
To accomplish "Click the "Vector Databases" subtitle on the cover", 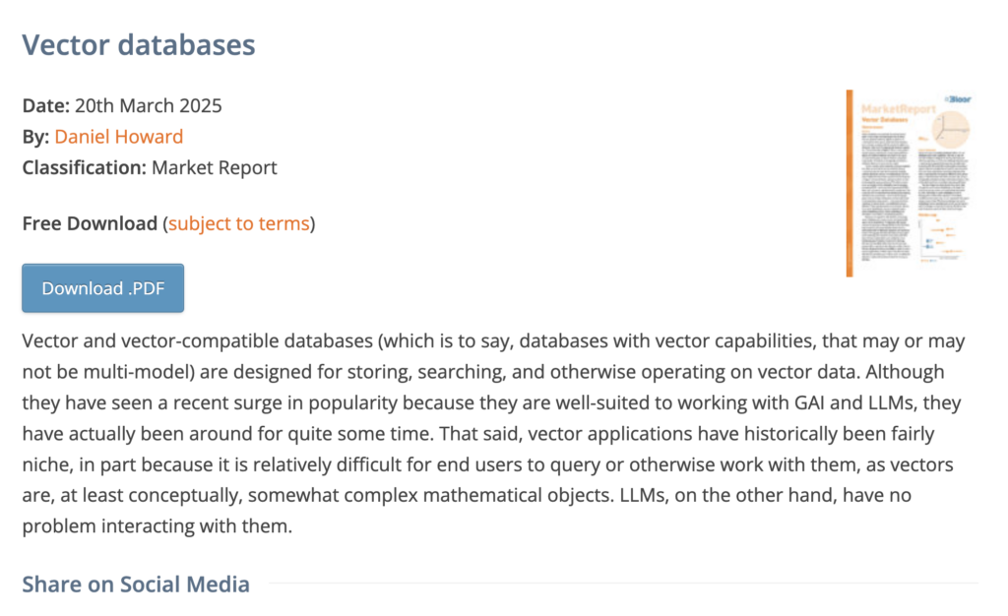I will [x=884, y=118].
